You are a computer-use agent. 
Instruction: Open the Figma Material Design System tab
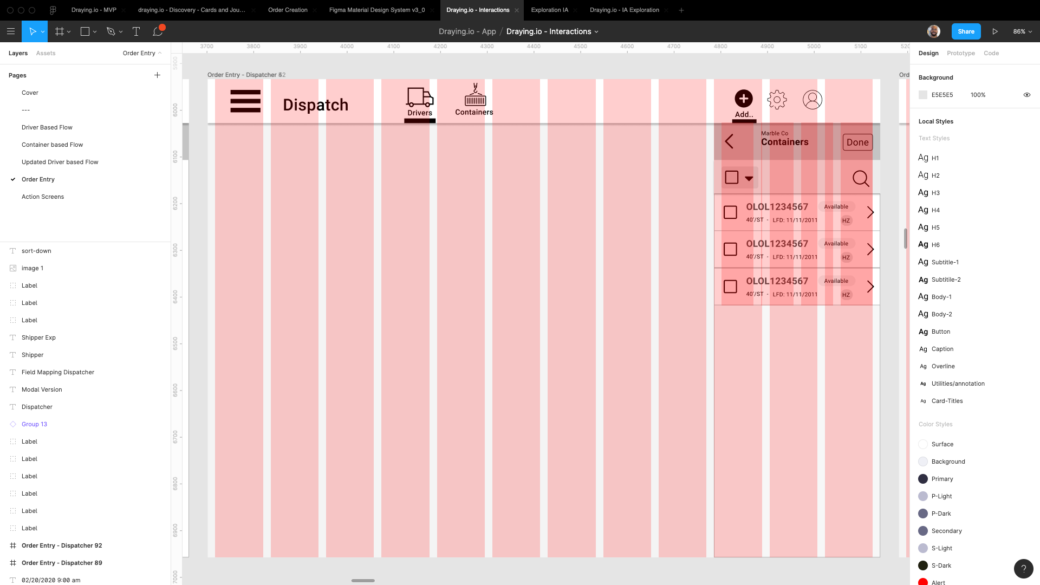[x=377, y=10]
